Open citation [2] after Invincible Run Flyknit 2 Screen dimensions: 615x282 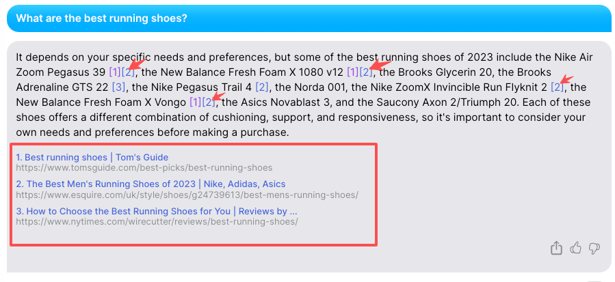coord(558,87)
